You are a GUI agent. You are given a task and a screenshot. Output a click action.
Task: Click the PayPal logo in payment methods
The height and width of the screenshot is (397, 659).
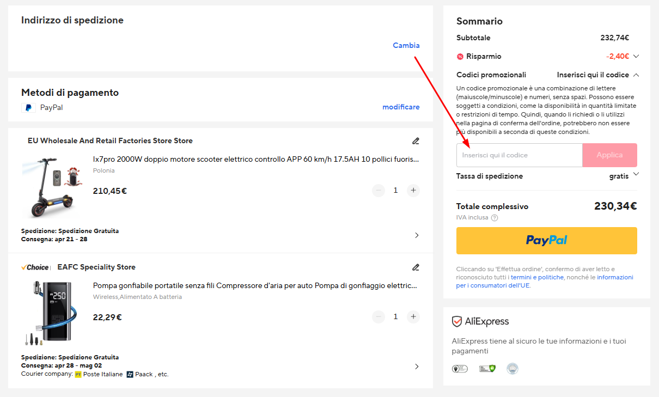[28, 107]
